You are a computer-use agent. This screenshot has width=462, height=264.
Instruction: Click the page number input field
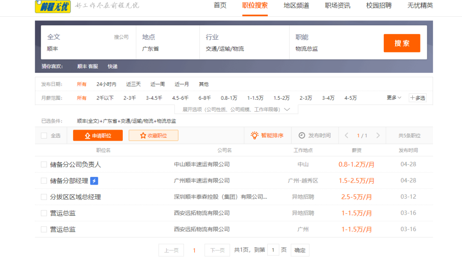tap(273, 250)
